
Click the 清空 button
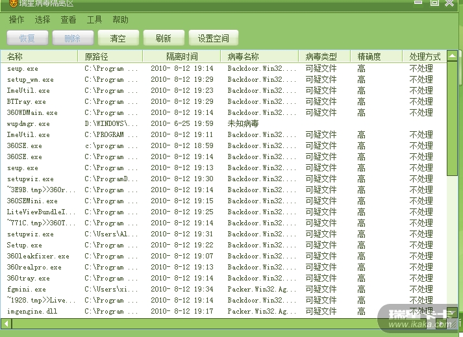pos(118,38)
